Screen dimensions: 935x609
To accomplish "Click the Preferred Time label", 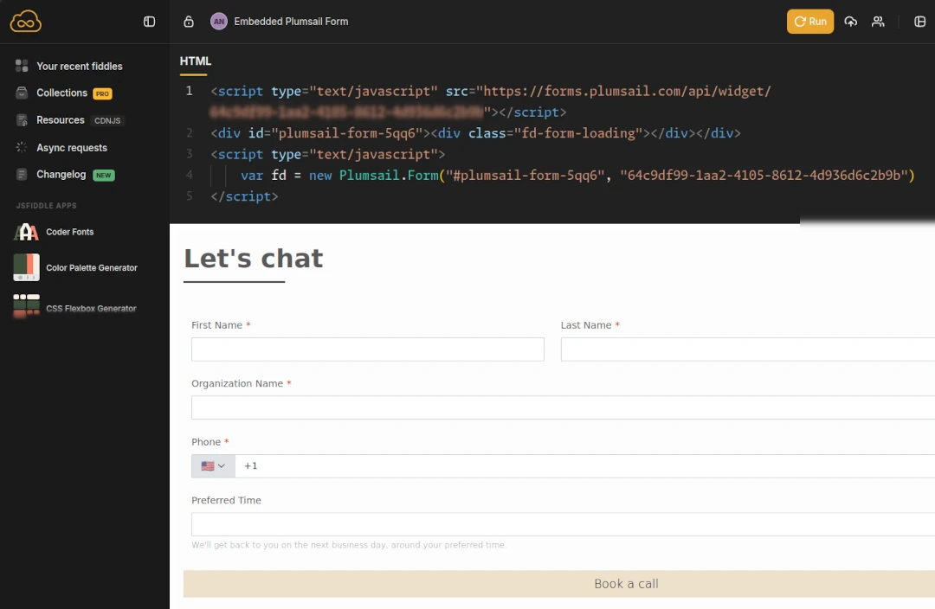I will pyautogui.click(x=226, y=501).
